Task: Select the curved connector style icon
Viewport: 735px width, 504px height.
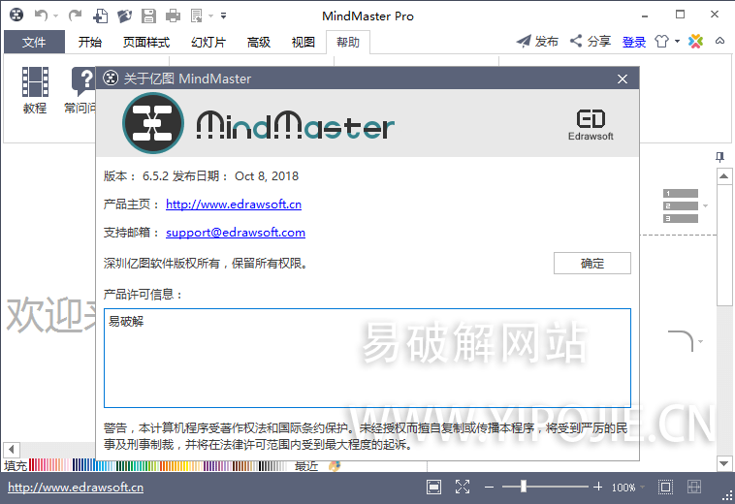Action: [681, 341]
